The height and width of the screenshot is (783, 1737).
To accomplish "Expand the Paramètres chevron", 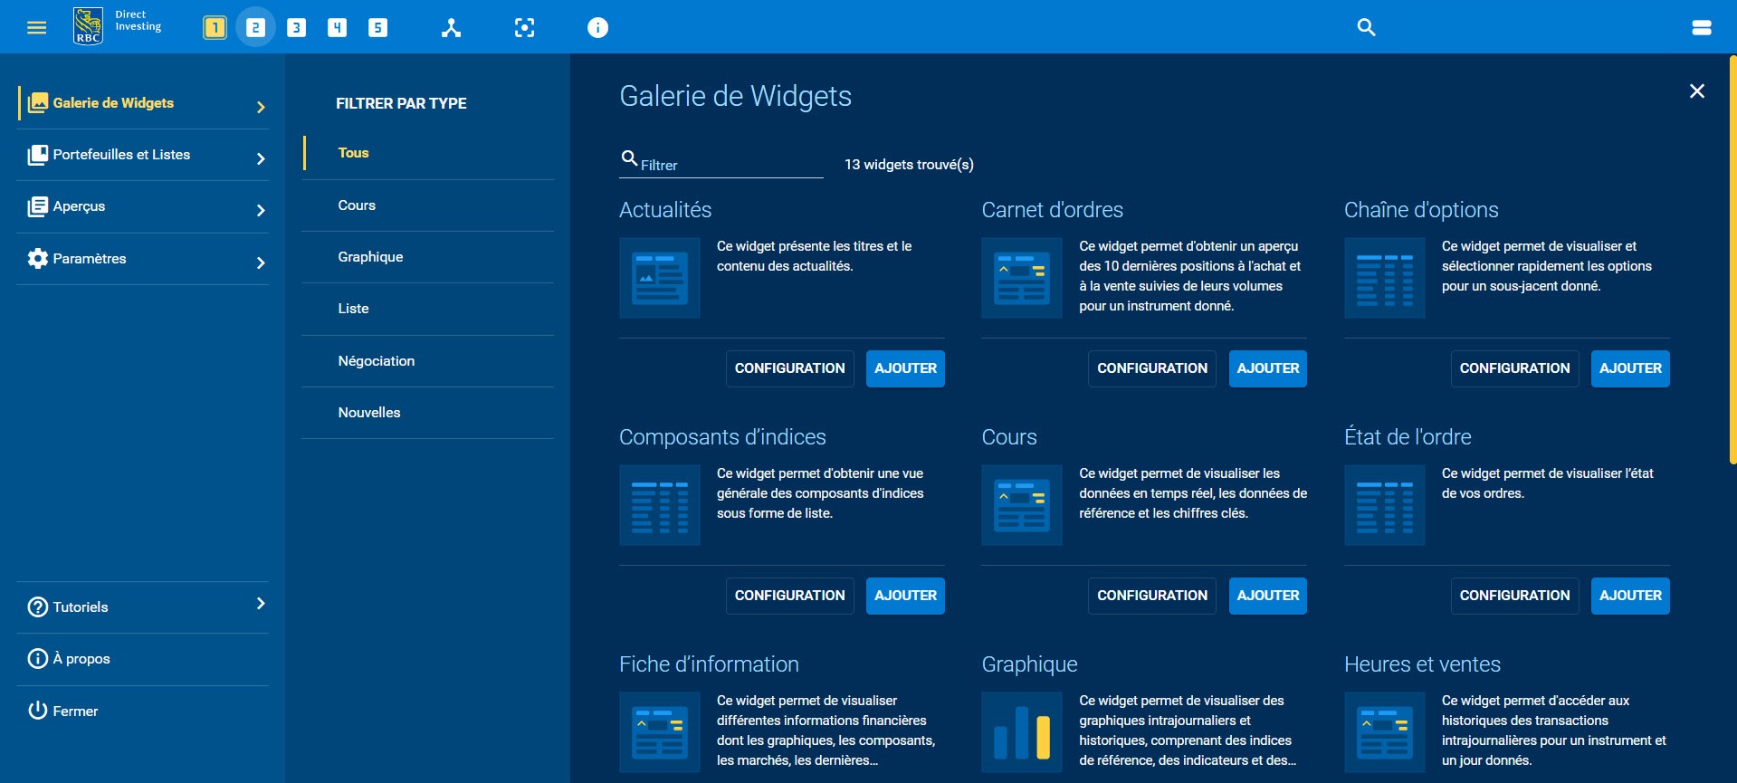I will [261, 263].
